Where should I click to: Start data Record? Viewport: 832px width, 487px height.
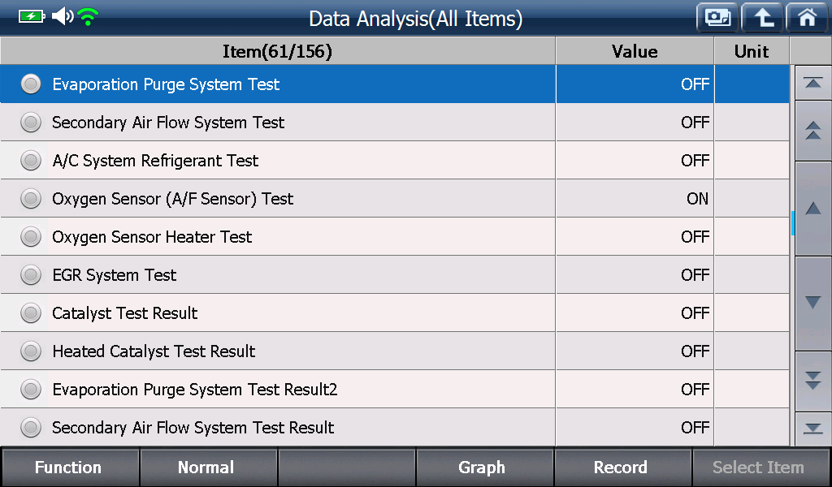[622, 467]
